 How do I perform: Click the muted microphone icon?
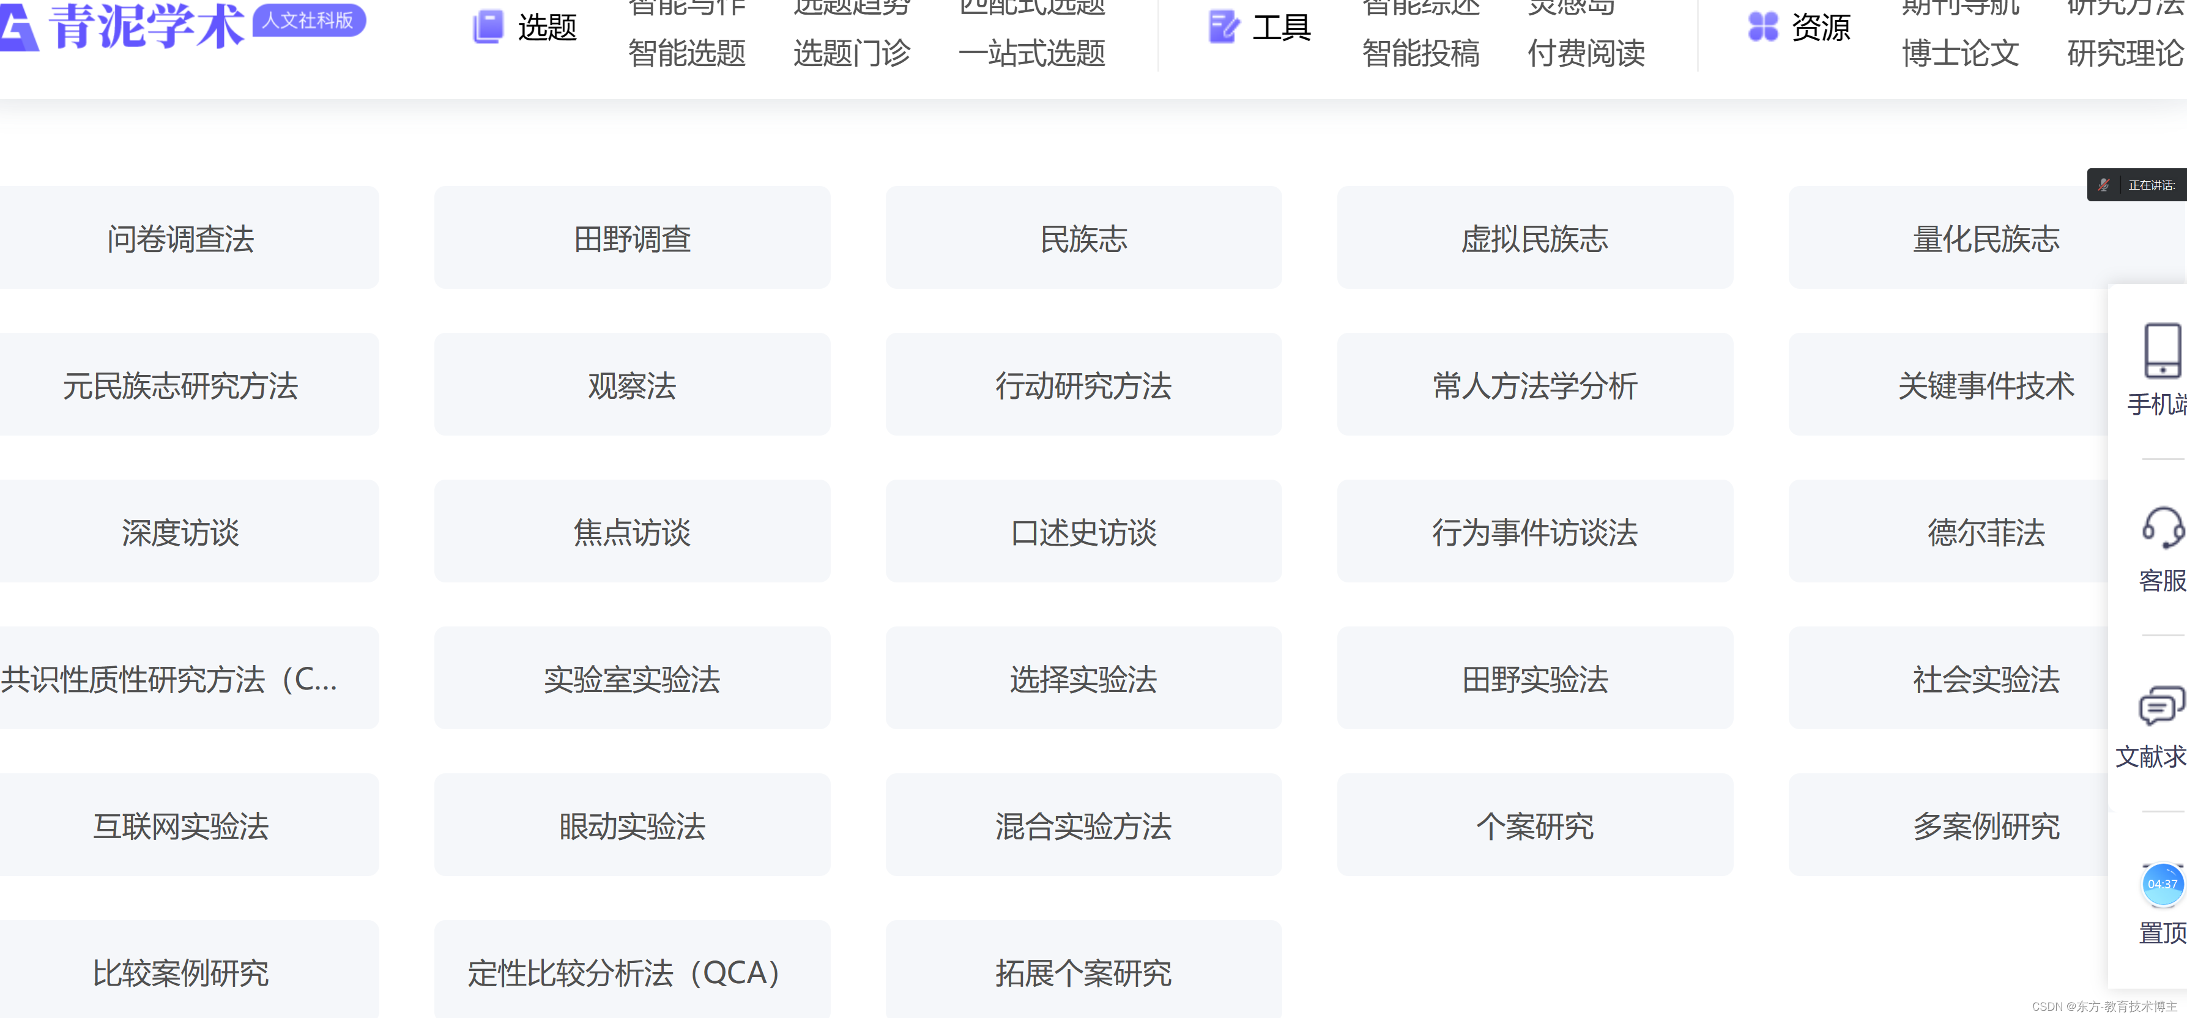tap(2104, 185)
